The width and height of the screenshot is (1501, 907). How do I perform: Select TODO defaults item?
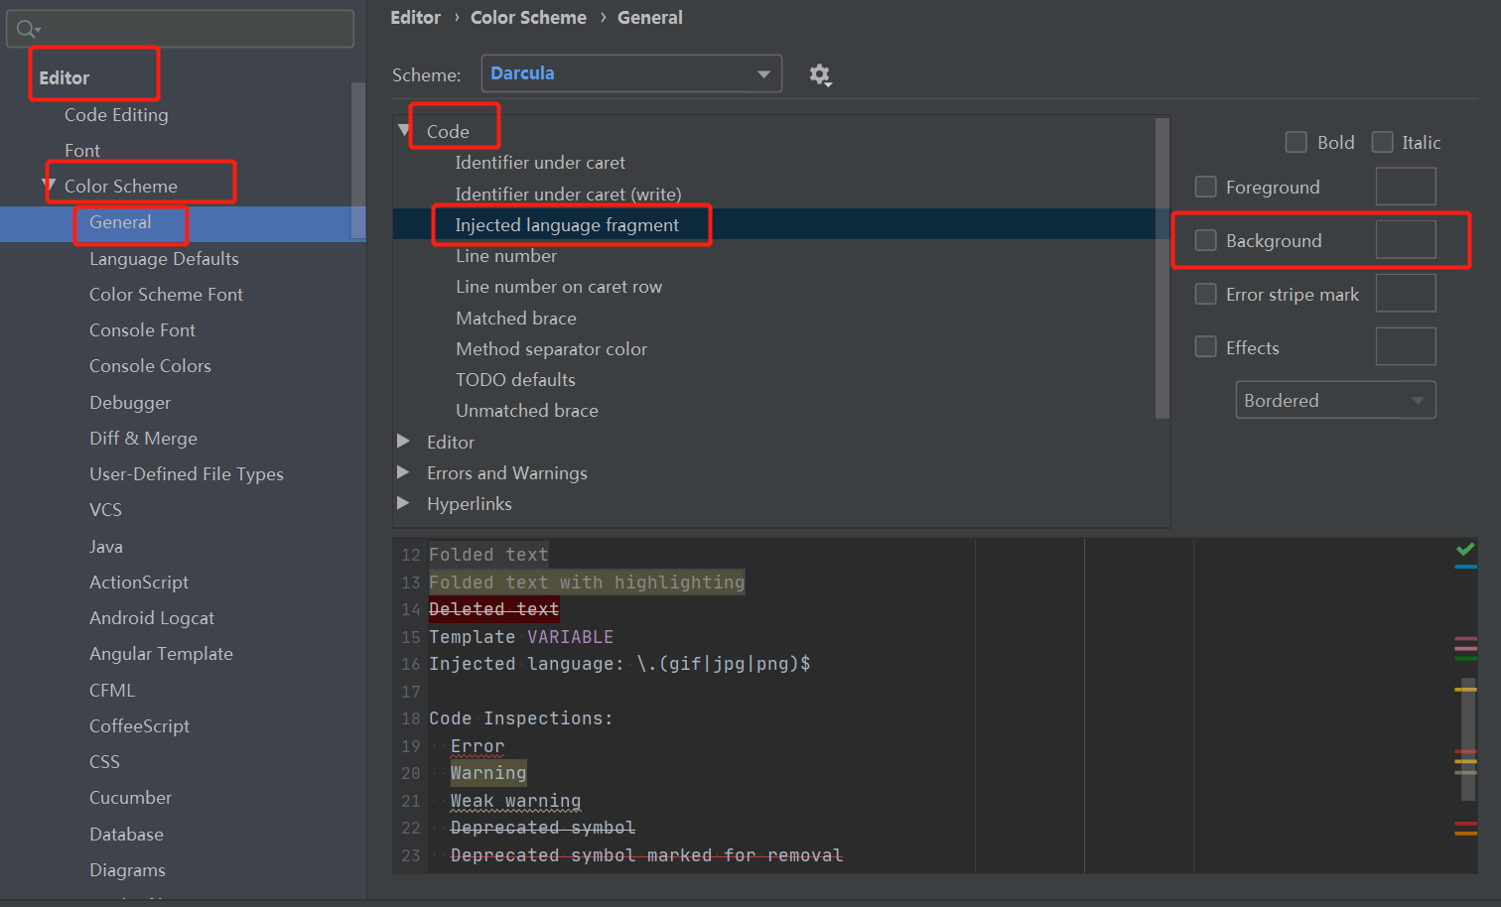[x=515, y=379]
